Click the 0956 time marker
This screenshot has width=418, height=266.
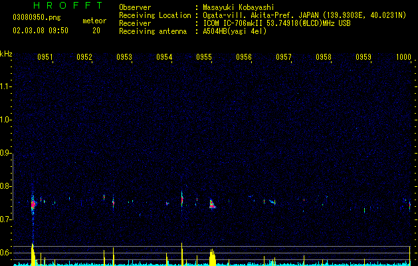point(244,57)
